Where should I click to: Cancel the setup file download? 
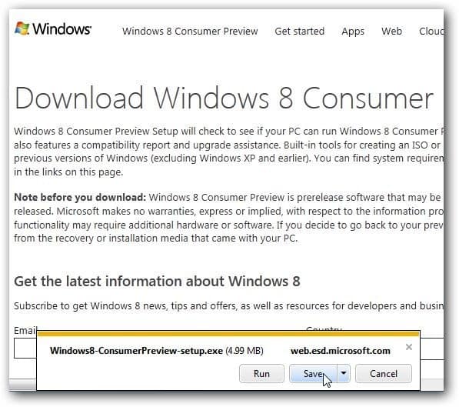pyautogui.click(x=384, y=373)
